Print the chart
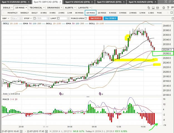 (x=158, y=8)
